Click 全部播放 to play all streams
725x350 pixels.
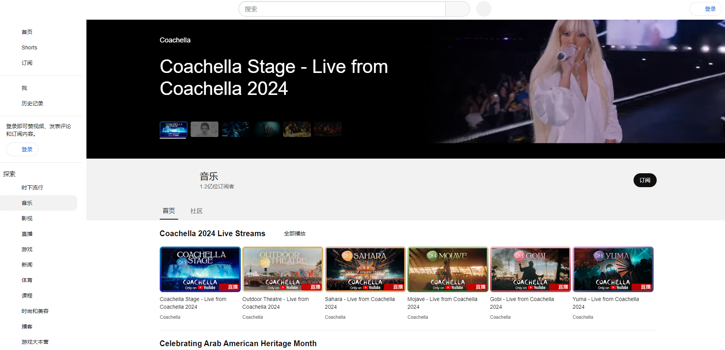(x=295, y=233)
